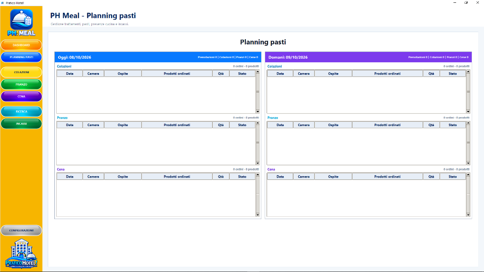Click Camera header in today's Cena table
The height and width of the screenshot is (272, 484).
point(93,177)
